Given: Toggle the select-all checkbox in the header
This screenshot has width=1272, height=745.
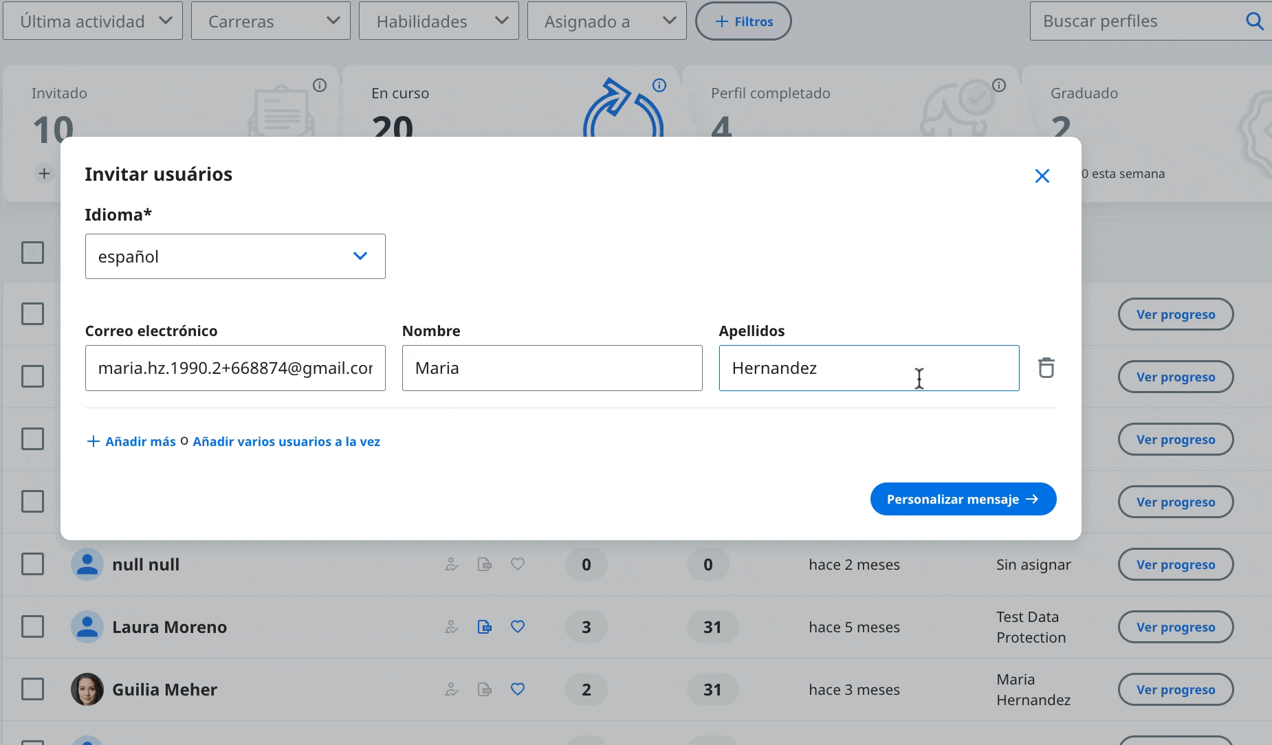Looking at the screenshot, I should (x=32, y=252).
